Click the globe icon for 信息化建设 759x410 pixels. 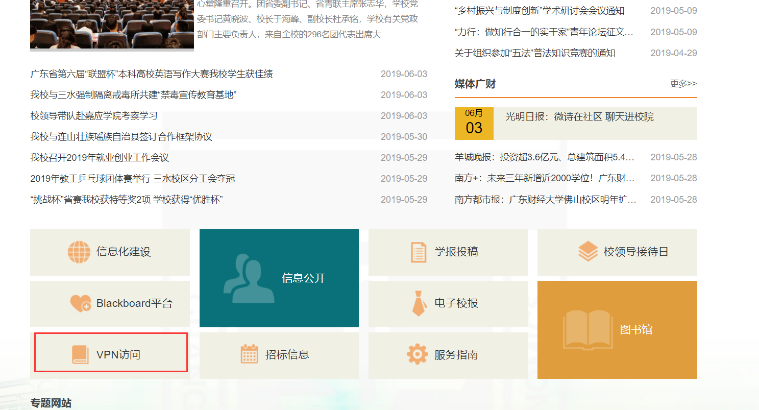[79, 252]
